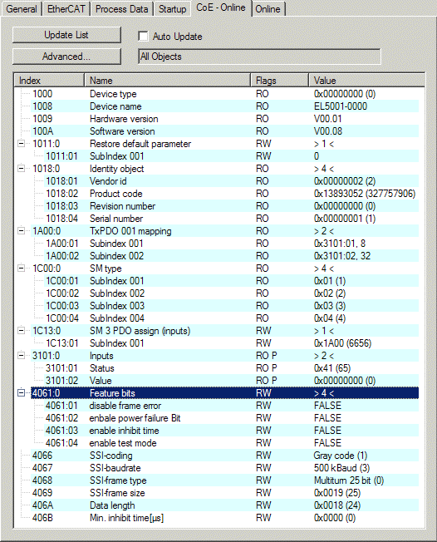437x542 pixels.
Task: Switch to the EtherCAT tab
Action: pos(66,8)
